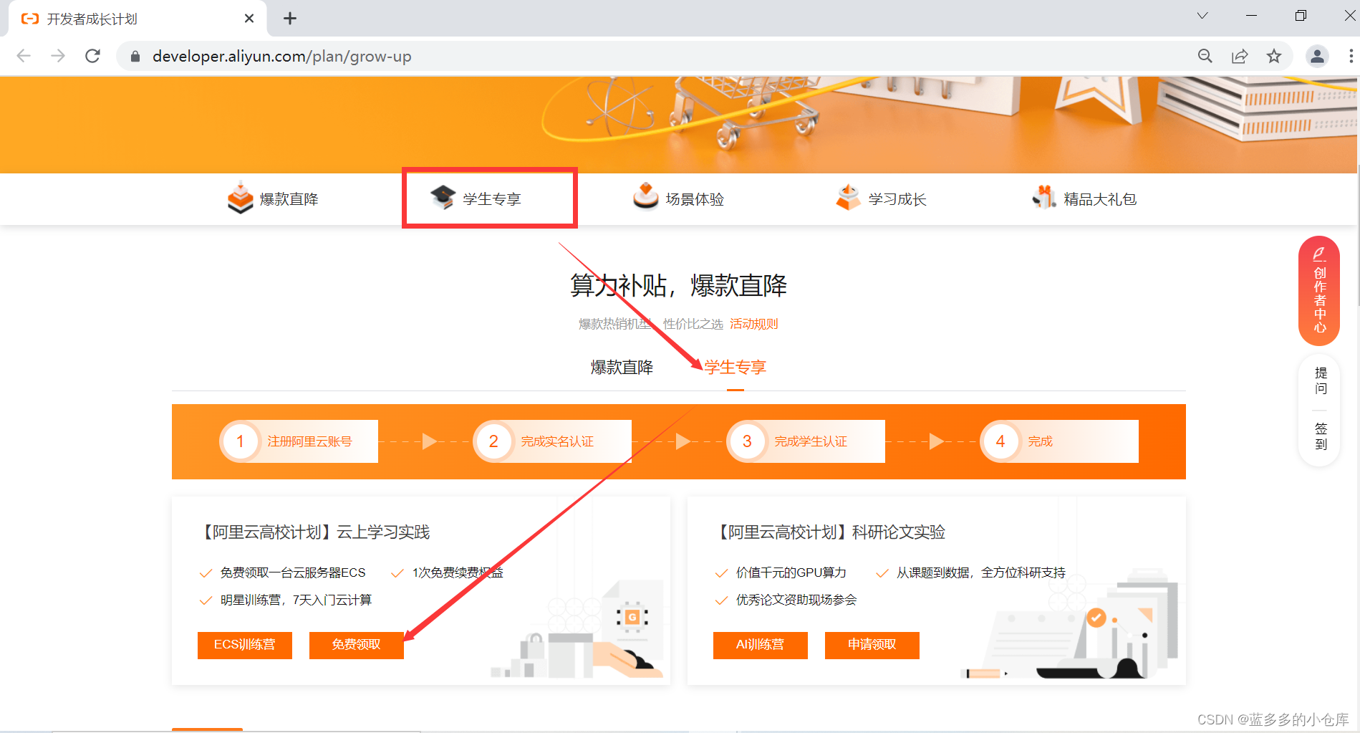Click the ECS训练营 button
Viewport: 1360px width, 733px height.
click(x=245, y=645)
